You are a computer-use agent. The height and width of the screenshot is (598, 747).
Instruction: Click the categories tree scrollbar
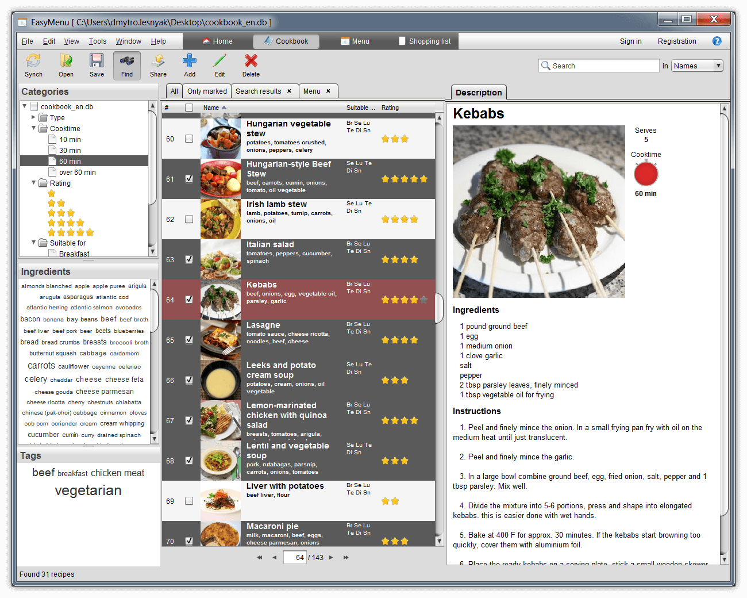[152, 158]
